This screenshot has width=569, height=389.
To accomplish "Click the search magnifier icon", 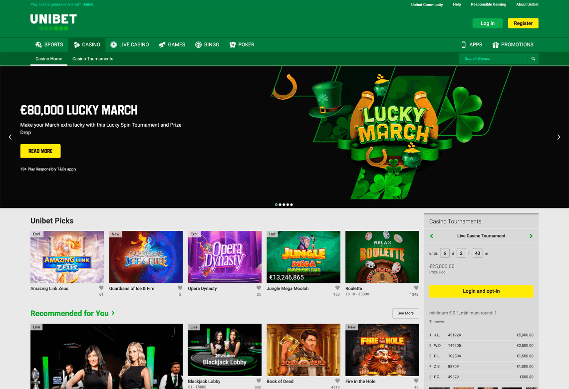I will point(533,59).
